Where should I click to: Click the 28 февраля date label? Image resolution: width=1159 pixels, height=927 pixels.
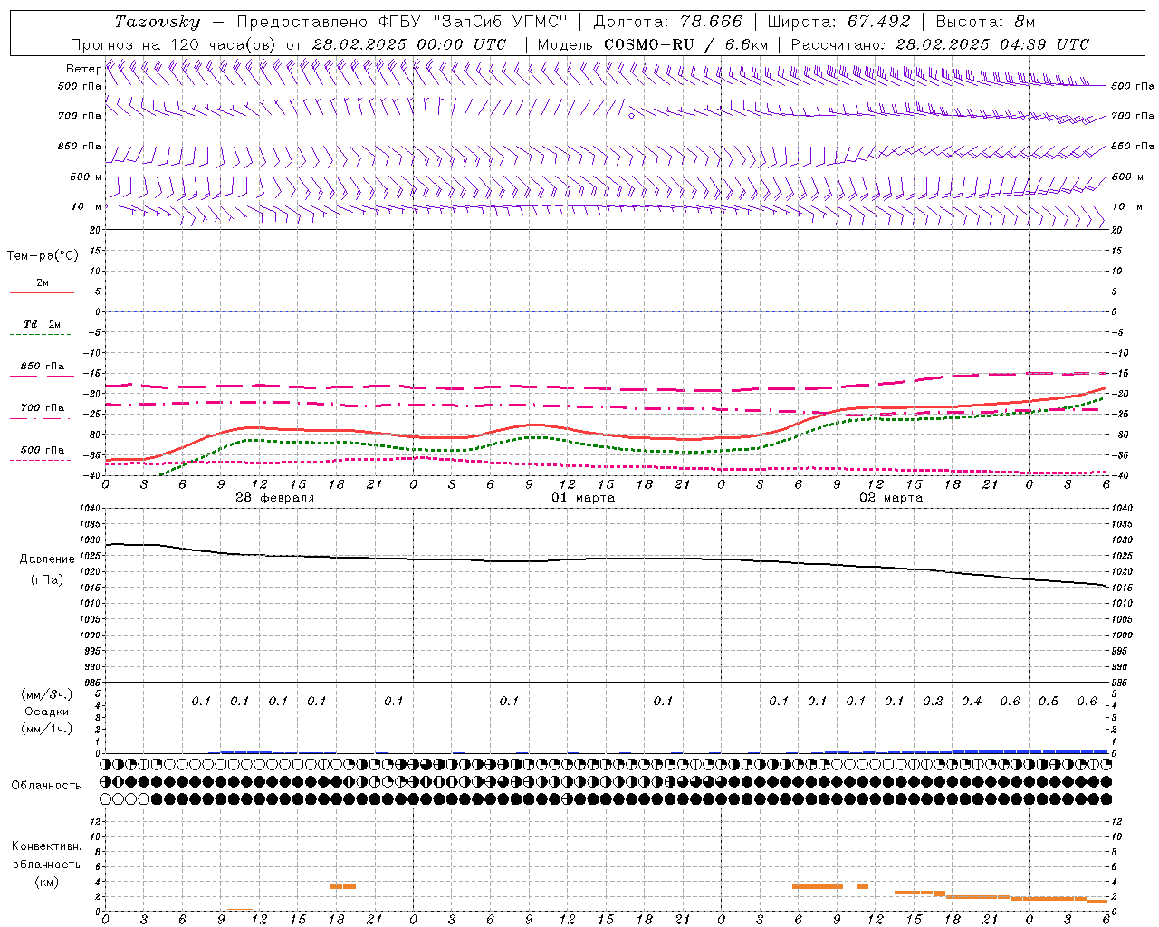(x=275, y=498)
